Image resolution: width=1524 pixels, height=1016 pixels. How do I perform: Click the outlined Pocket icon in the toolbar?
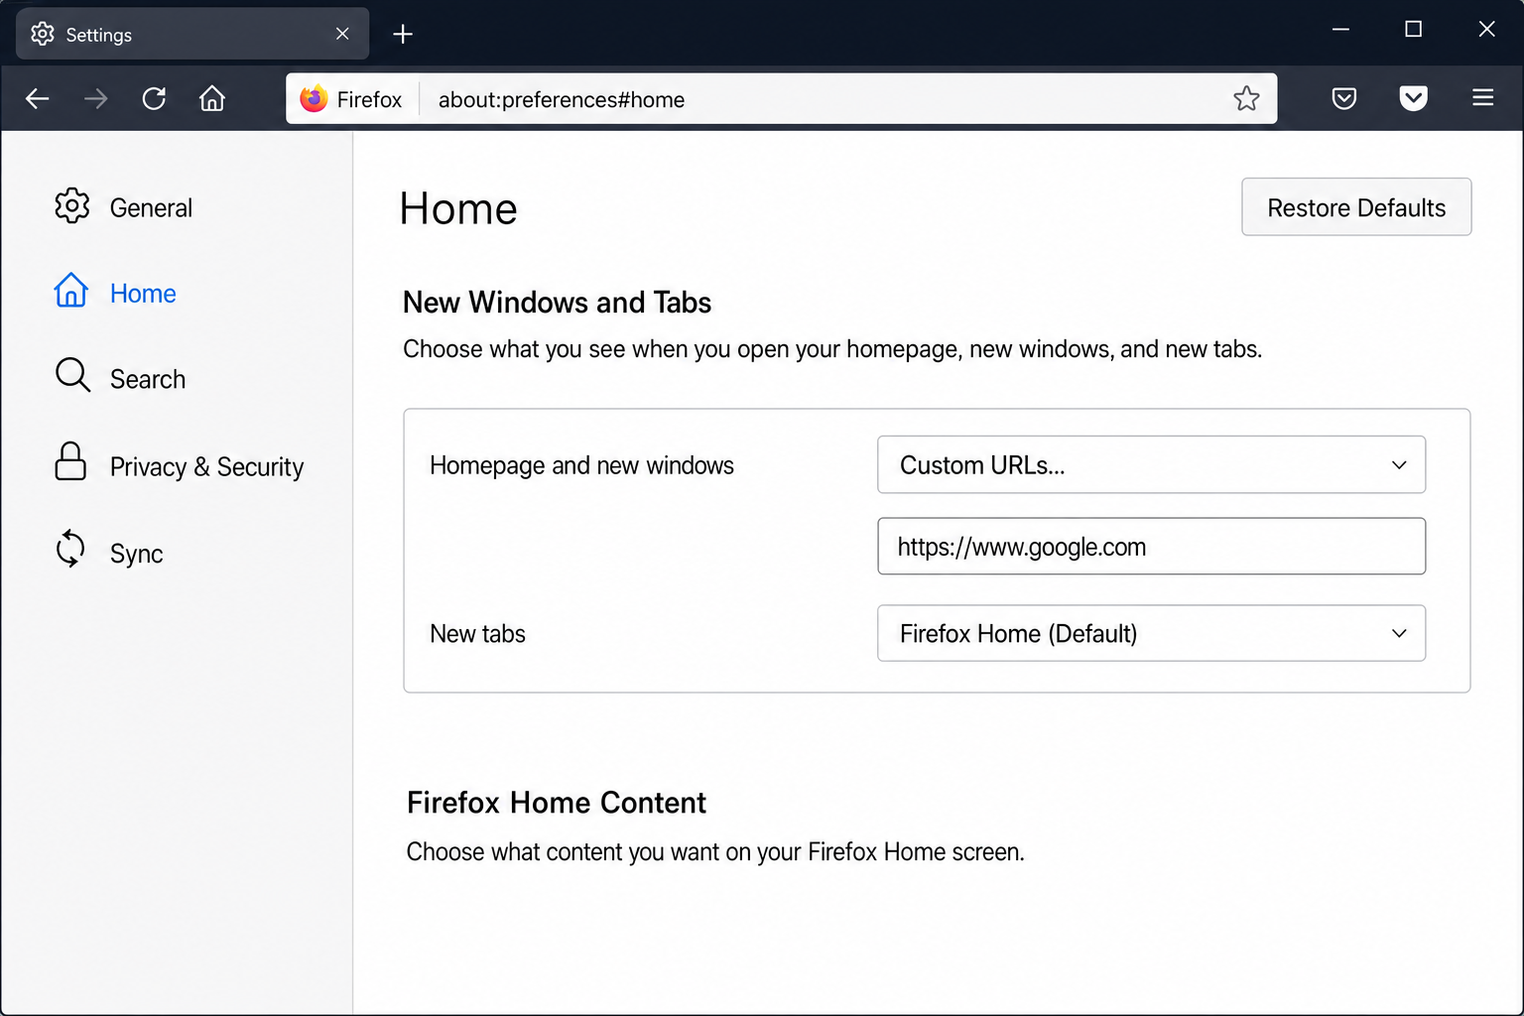(x=1344, y=98)
